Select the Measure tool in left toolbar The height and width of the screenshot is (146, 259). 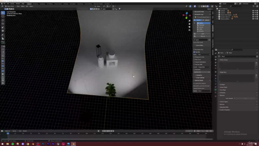3,39
